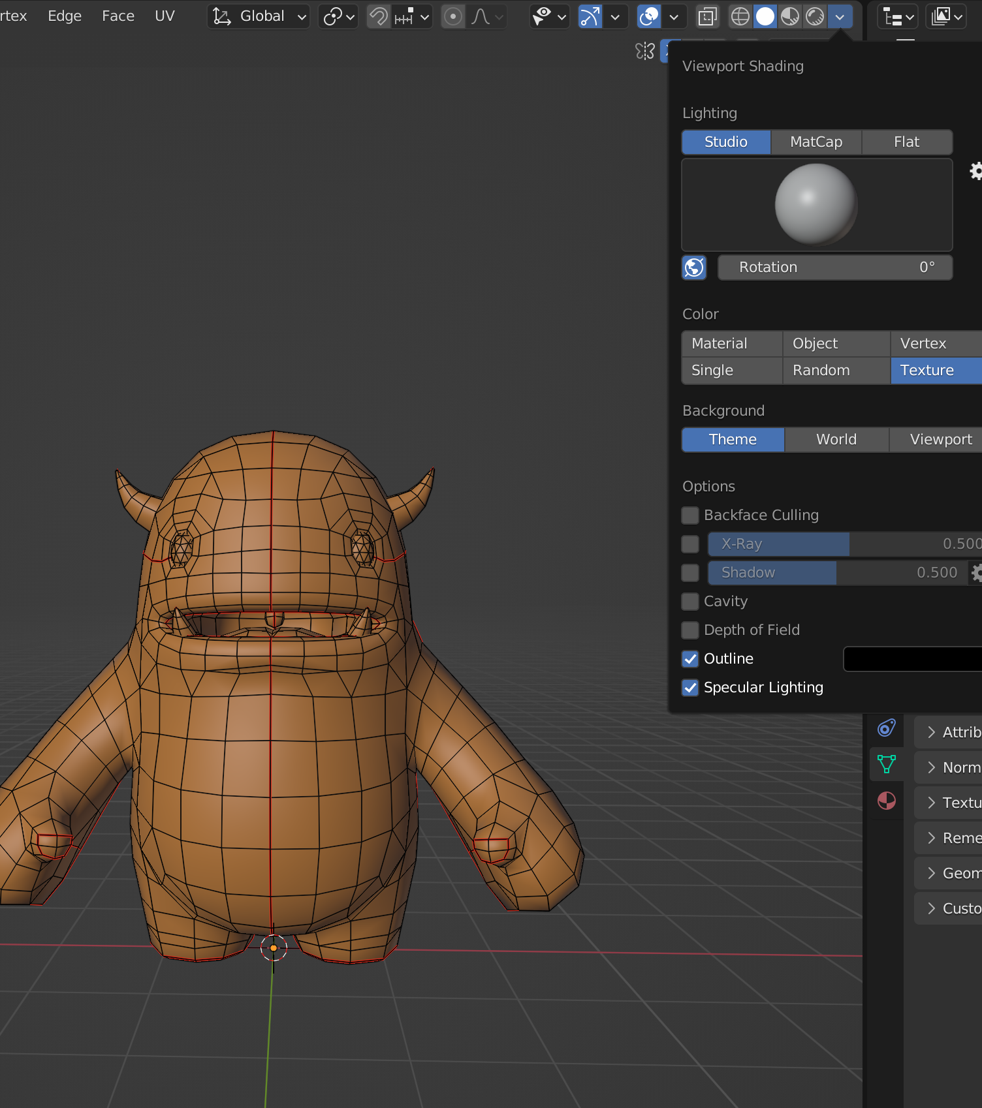Open Material properties tab icon
Image resolution: width=982 pixels, height=1108 pixels.
pos(886,801)
